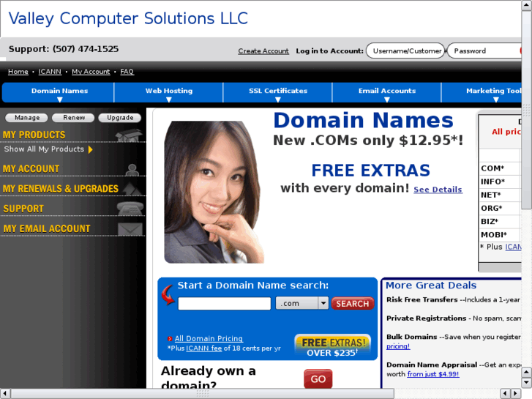Open MY EMAIL ACCOUNT sidebar section
This screenshot has height=399, width=532.
[x=47, y=229]
